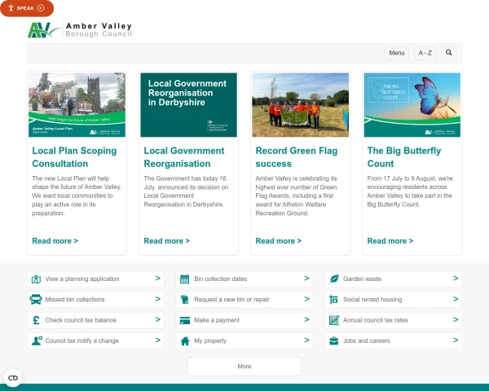Open My property
Image resolution: width=489 pixels, height=391 pixels.
click(210, 340)
